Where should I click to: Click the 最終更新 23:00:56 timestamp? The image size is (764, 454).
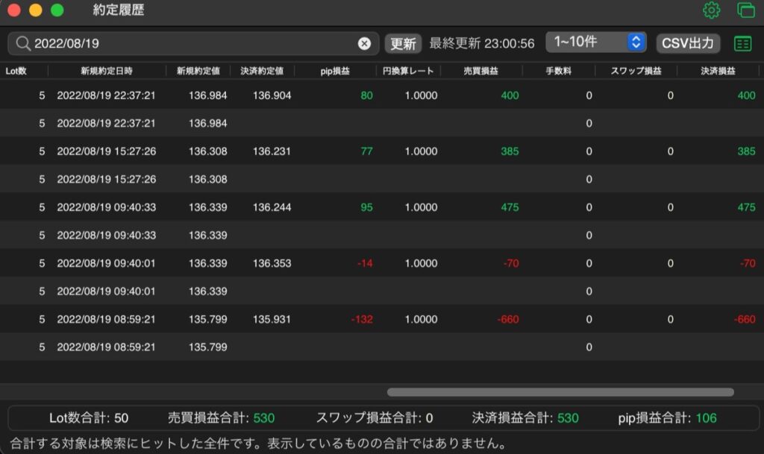[x=481, y=43]
